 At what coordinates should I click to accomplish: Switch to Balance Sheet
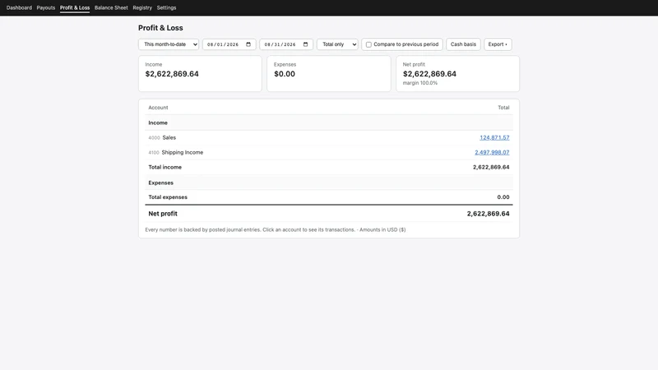(111, 7)
